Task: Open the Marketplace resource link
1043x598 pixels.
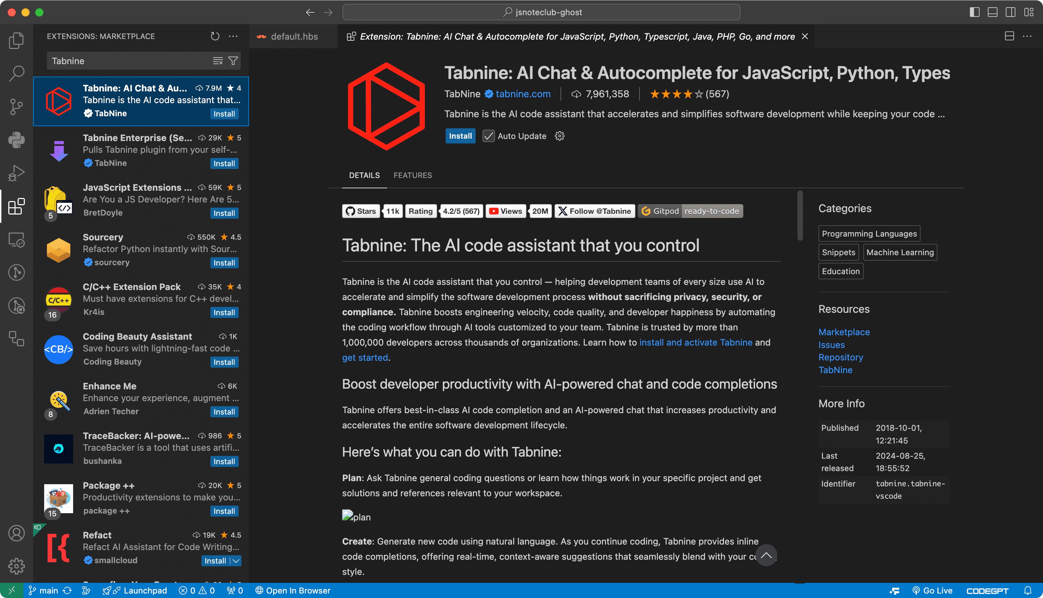Action: (844, 332)
